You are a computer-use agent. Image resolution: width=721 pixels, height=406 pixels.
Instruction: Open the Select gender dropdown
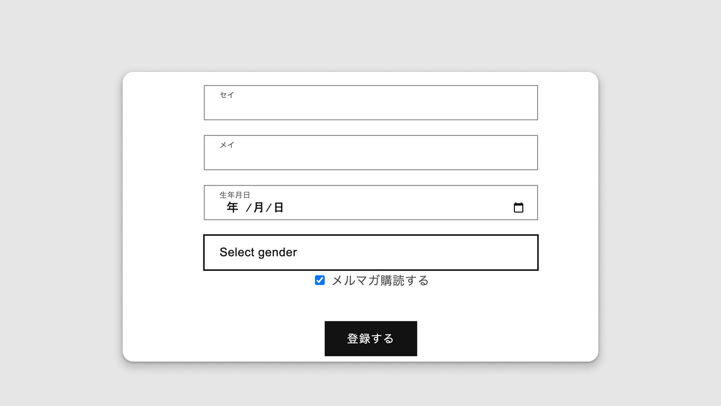coord(371,252)
